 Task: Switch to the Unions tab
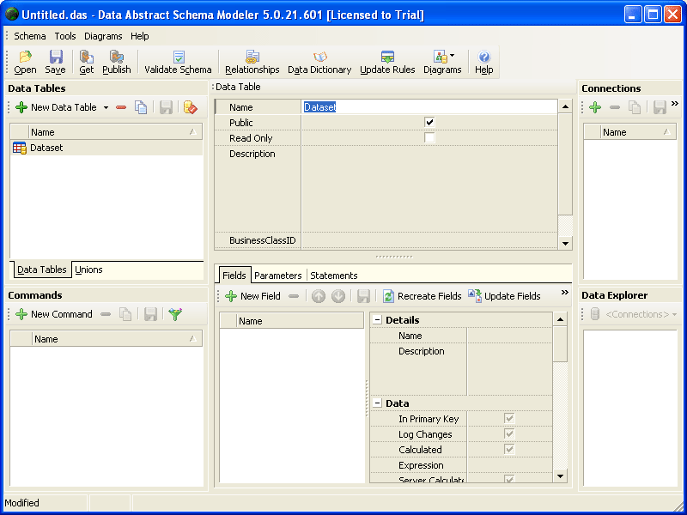88,270
